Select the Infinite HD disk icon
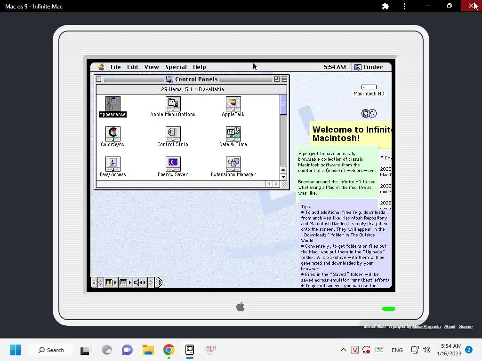The width and height of the screenshot is (482, 361). tap(369, 114)
